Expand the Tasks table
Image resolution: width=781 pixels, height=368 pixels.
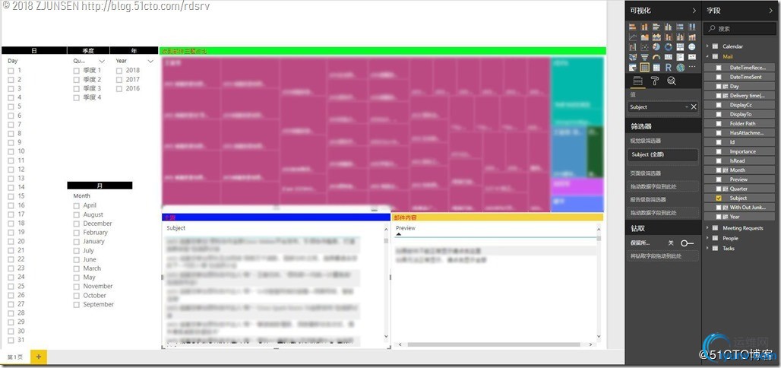[707, 248]
